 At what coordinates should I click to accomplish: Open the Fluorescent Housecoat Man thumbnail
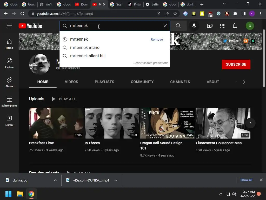click(223, 123)
